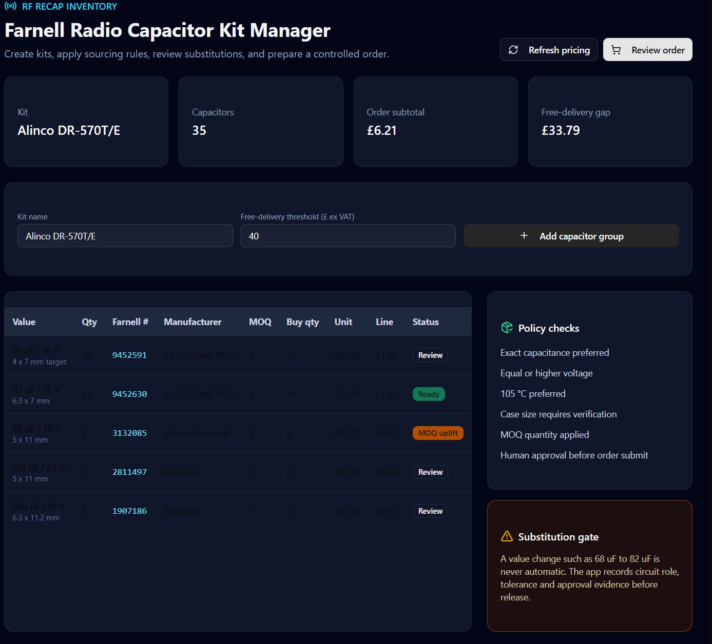Click the Free-delivery threshold input field
Viewport: 712px width, 644px height.
point(348,236)
